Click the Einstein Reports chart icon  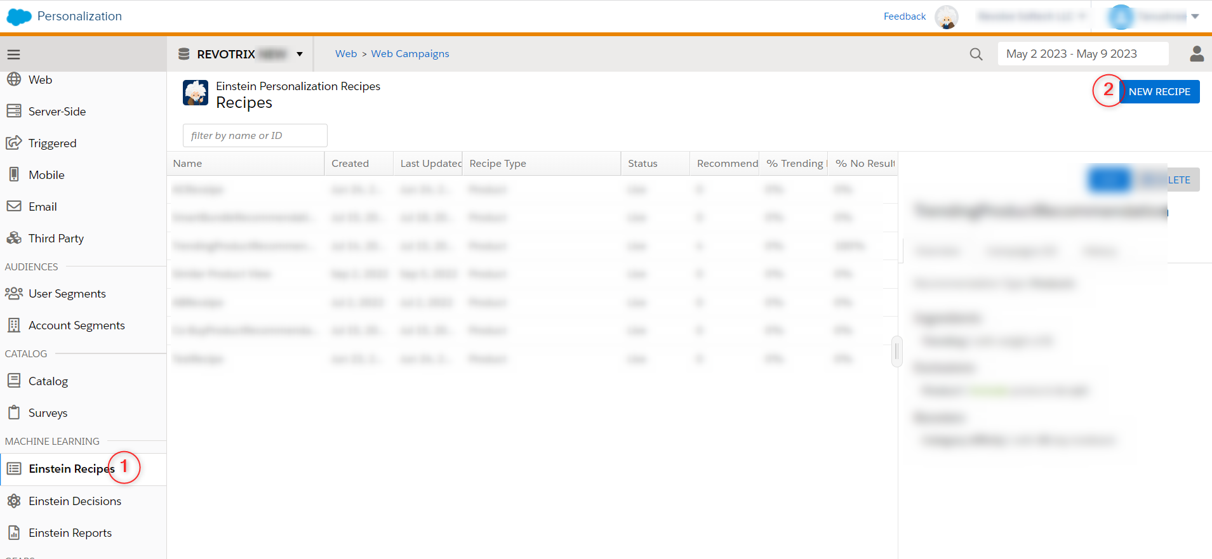14,532
